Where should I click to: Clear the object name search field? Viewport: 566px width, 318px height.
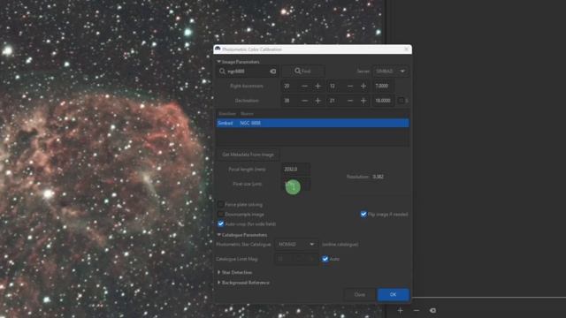273,72
